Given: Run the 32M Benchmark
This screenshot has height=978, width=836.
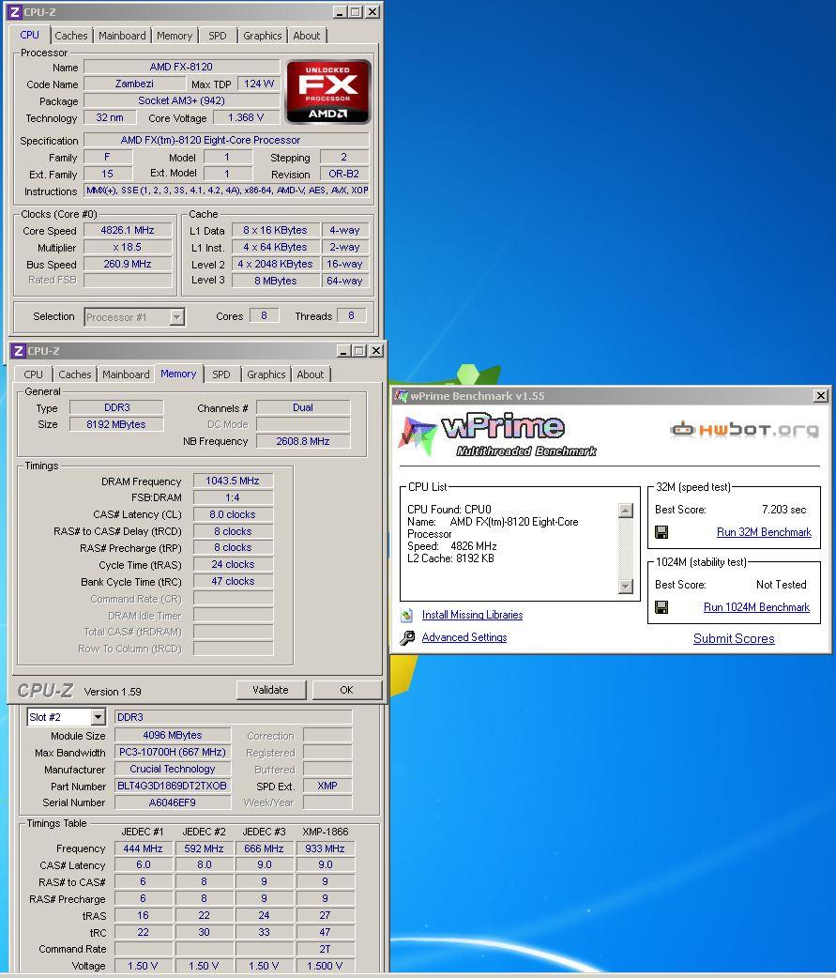Looking at the screenshot, I should point(764,532).
